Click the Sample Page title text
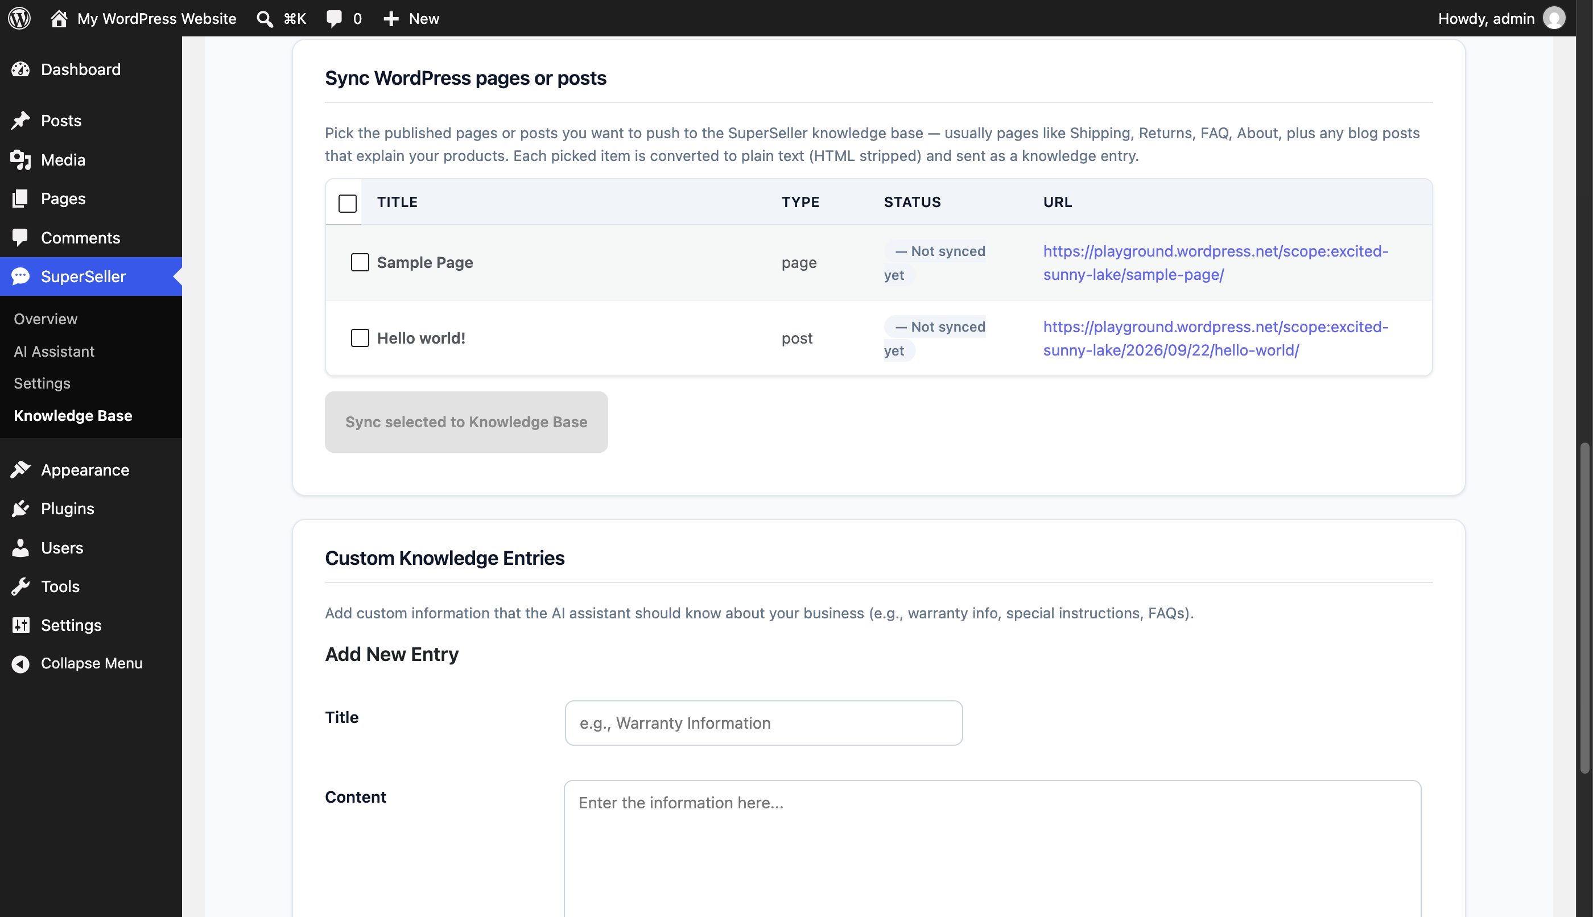Screen dimensions: 1593x917 tap(425, 263)
